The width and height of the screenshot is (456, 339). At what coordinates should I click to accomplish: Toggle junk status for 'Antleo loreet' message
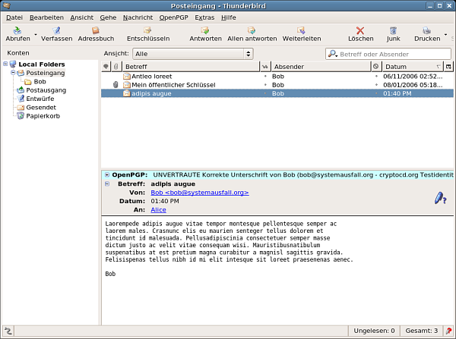click(x=376, y=77)
